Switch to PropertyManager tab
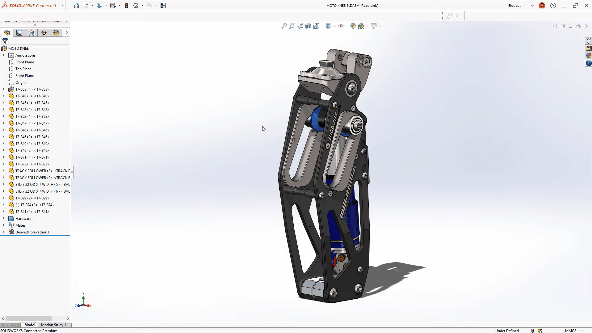This screenshot has width=592, height=333. pyautogui.click(x=19, y=33)
